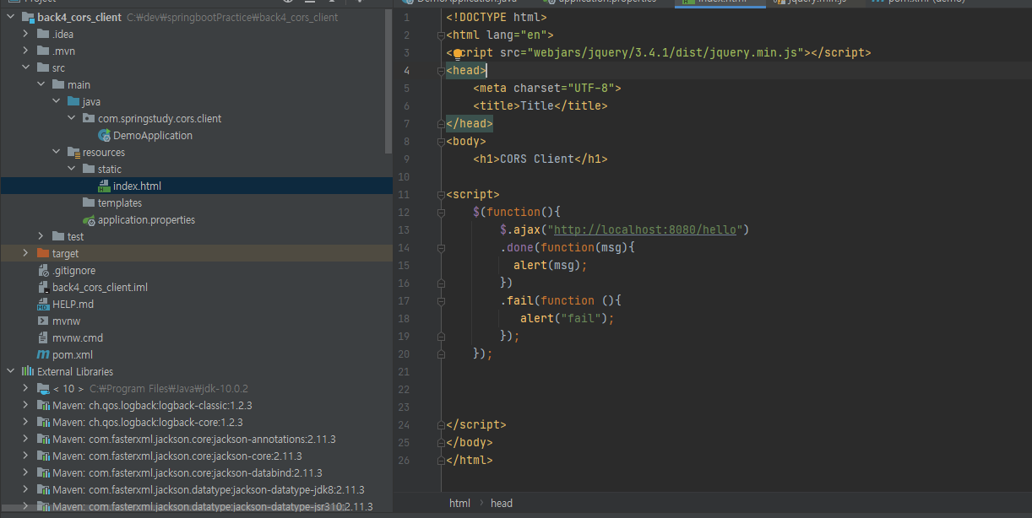Click the mvnw.cmd file icon
This screenshot has height=518, width=1032.
(43, 337)
